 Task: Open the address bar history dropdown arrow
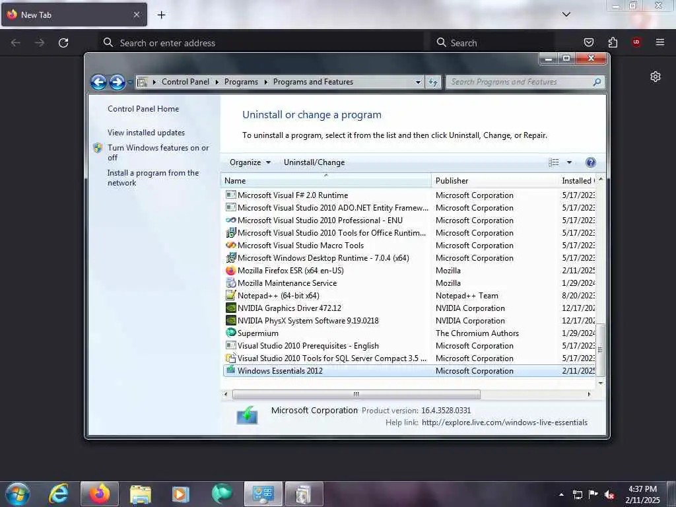tap(418, 82)
